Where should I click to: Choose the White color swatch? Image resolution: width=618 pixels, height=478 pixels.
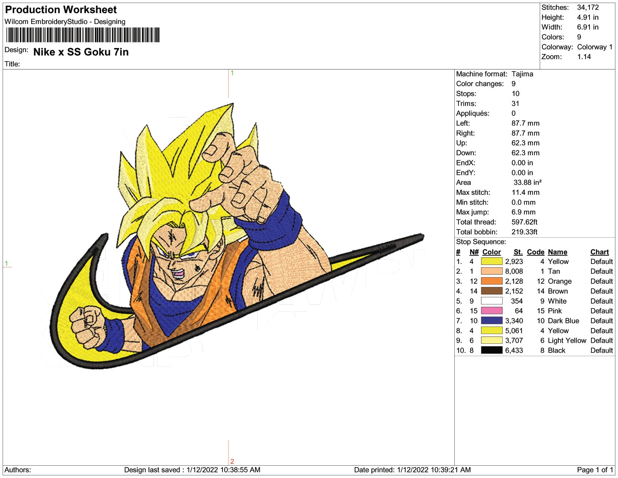point(491,301)
